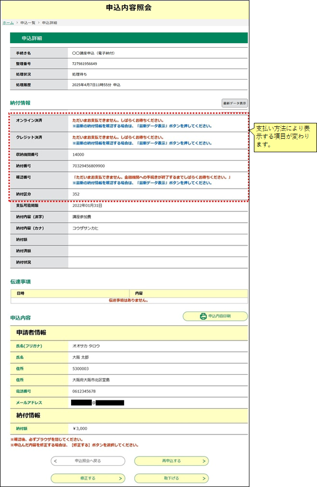
Task: Click the 納付番号 value 70329456809900
Action: [x=88, y=166]
